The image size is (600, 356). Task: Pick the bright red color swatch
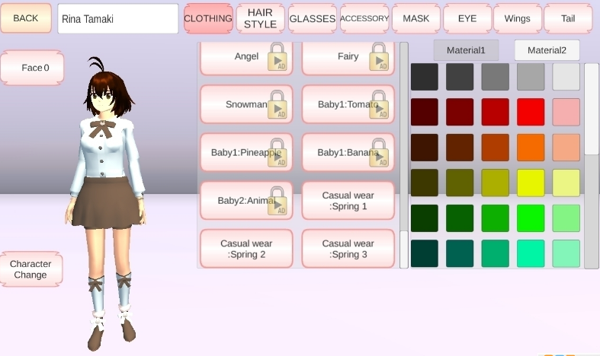point(531,112)
